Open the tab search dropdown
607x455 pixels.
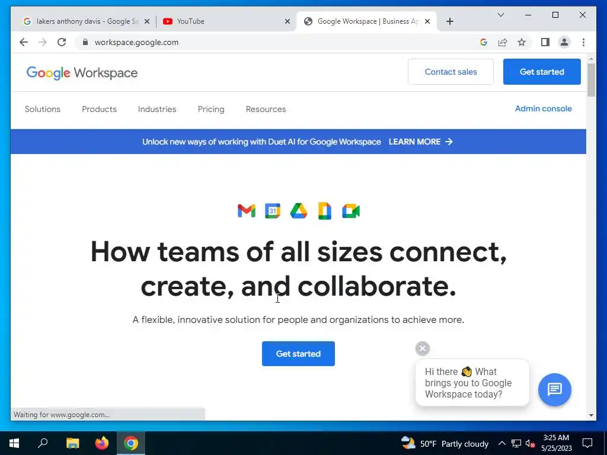pos(500,15)
